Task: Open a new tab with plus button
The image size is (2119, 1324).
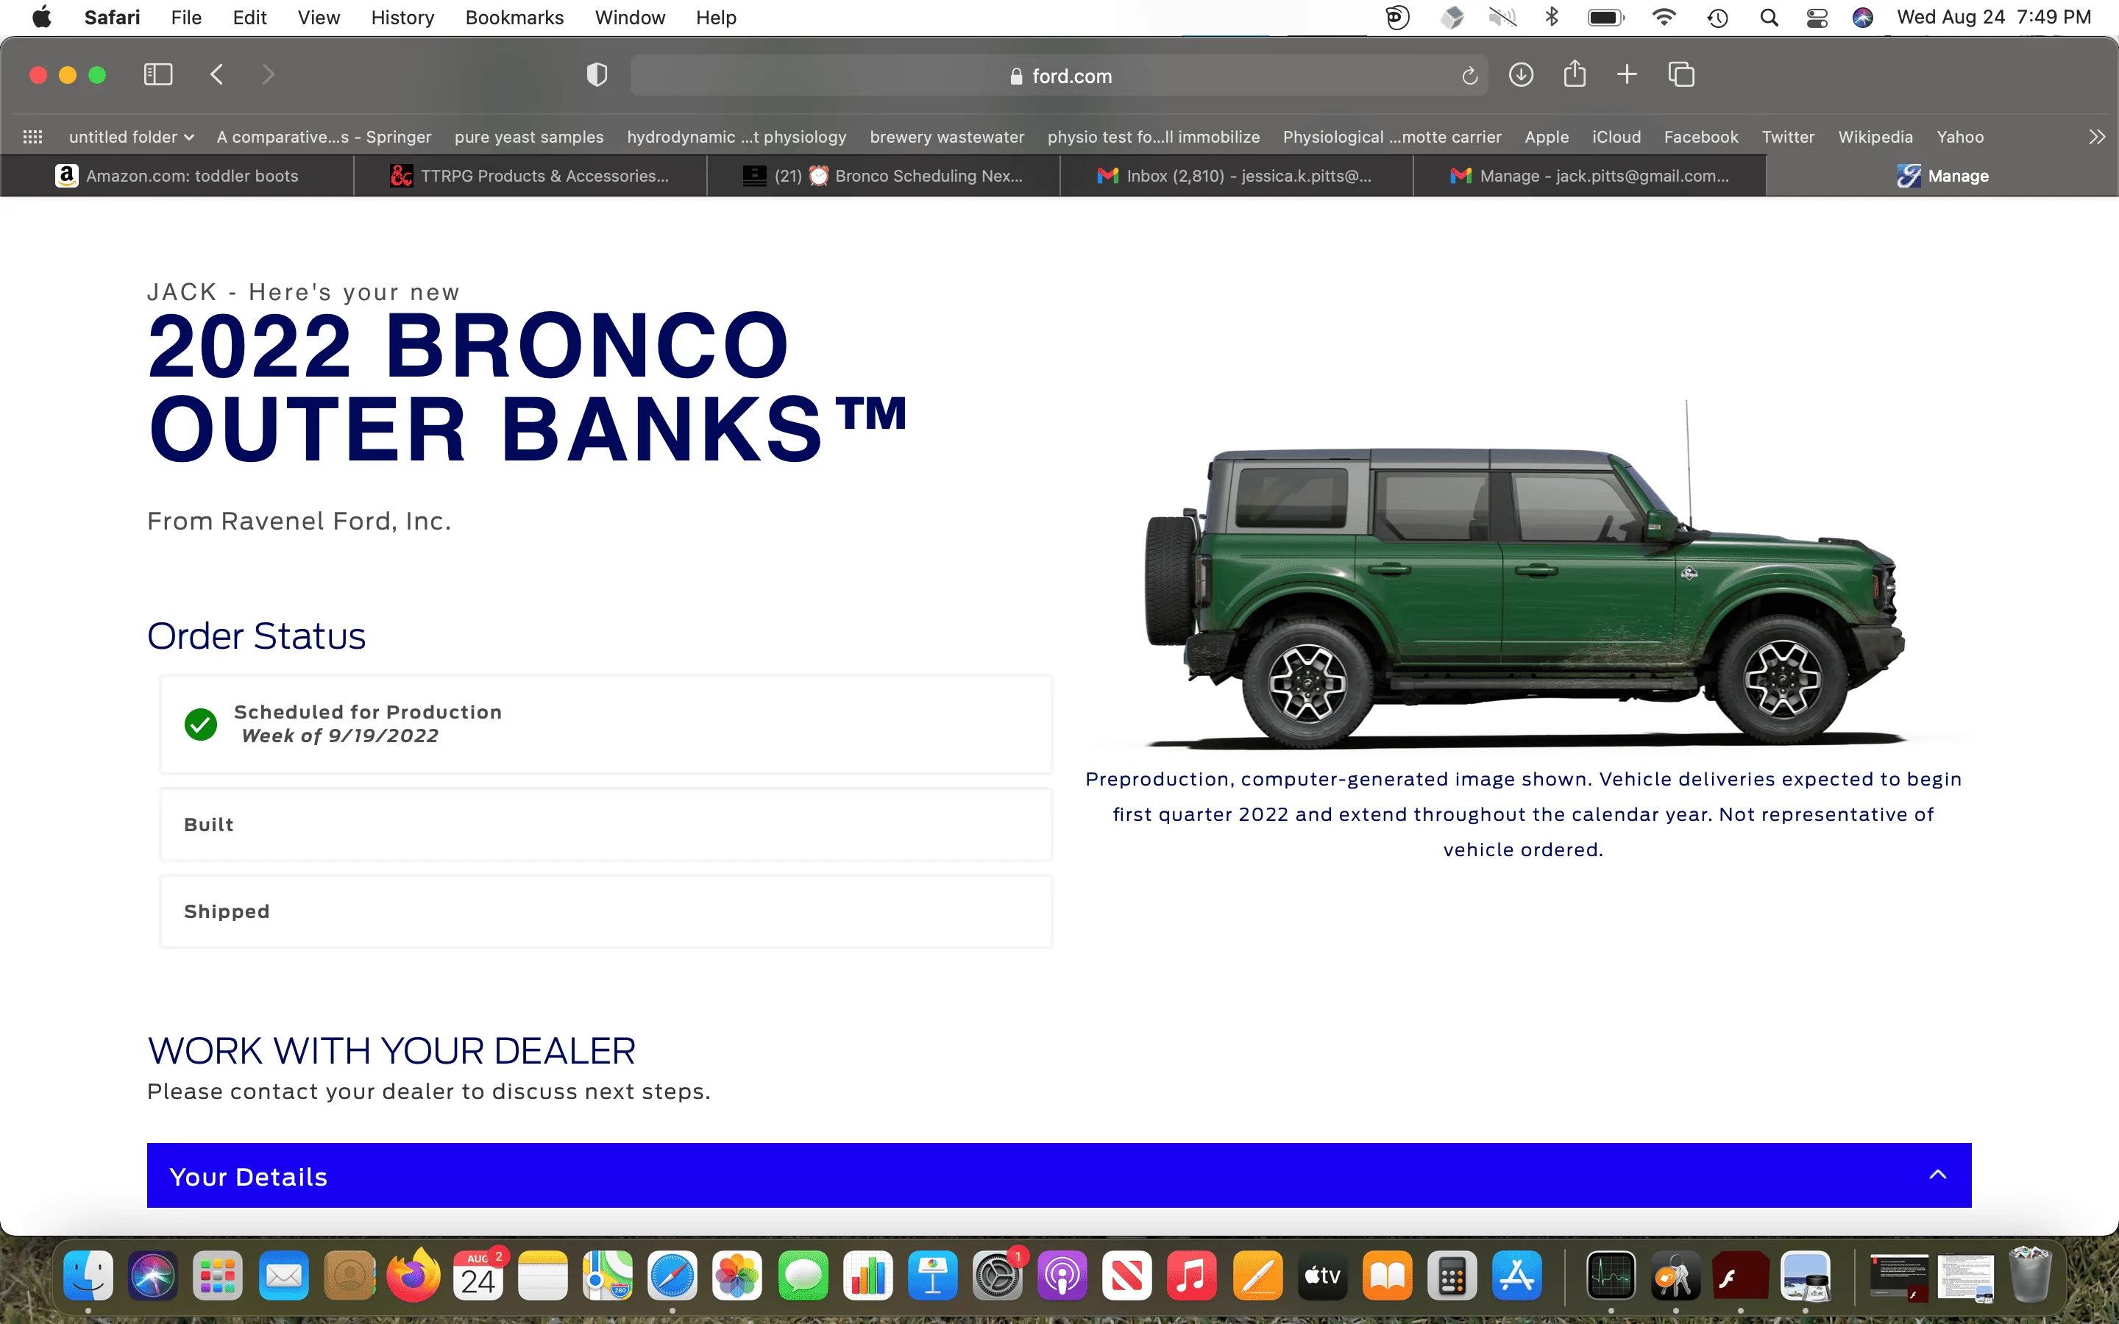Action: point(1627,74)
